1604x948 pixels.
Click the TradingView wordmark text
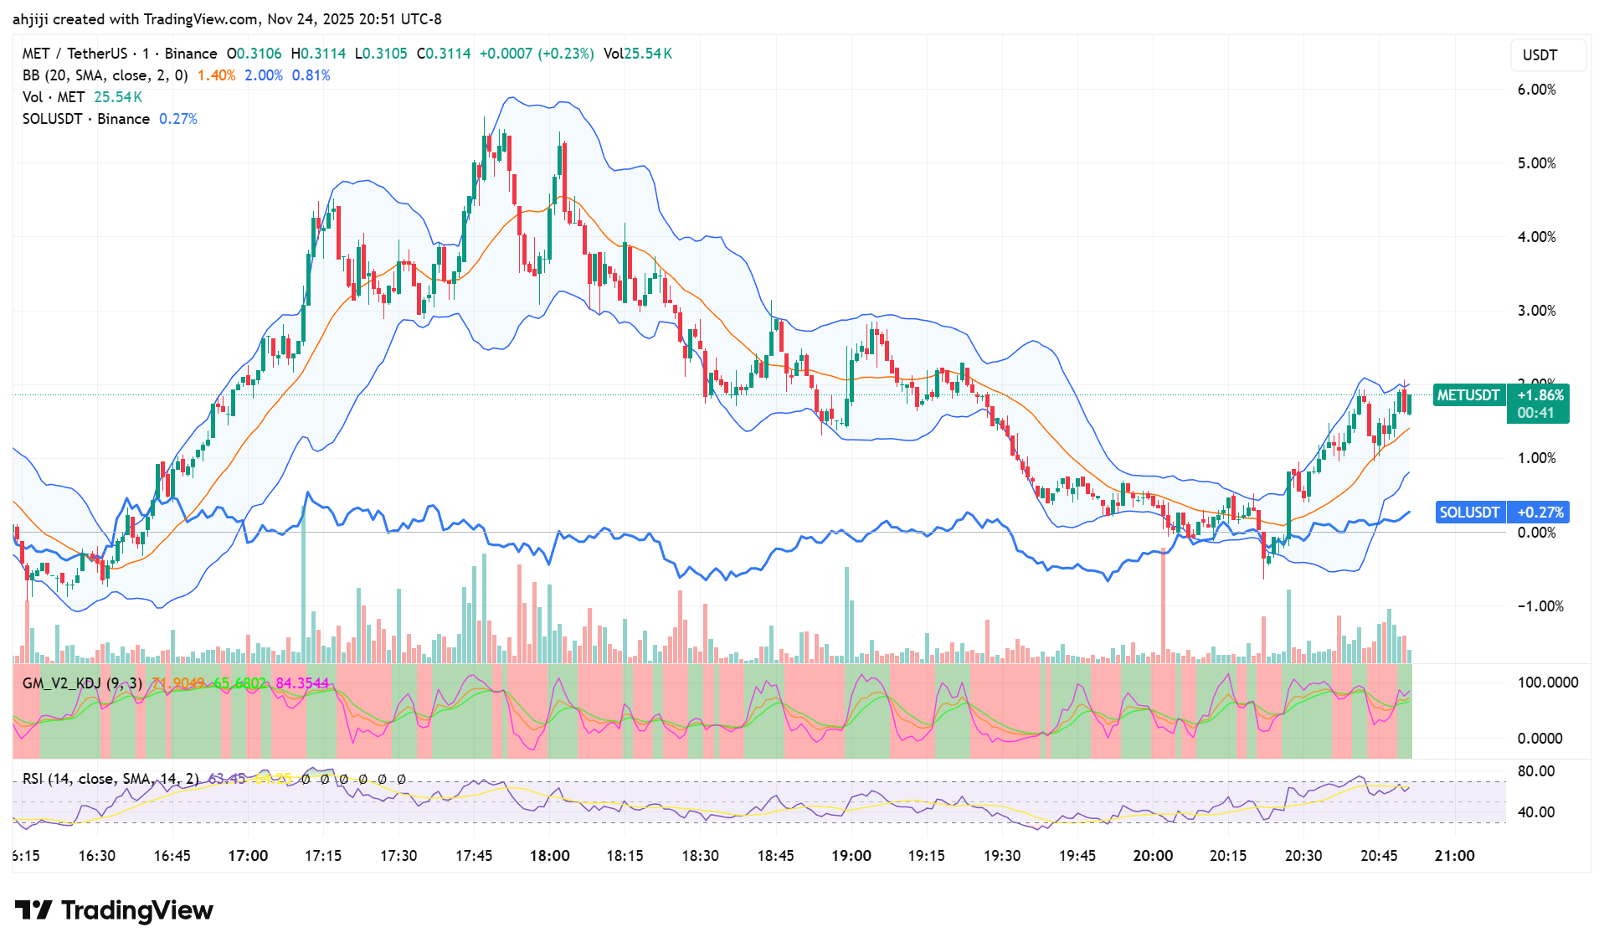pyautogui.click(x=137, y=910)
